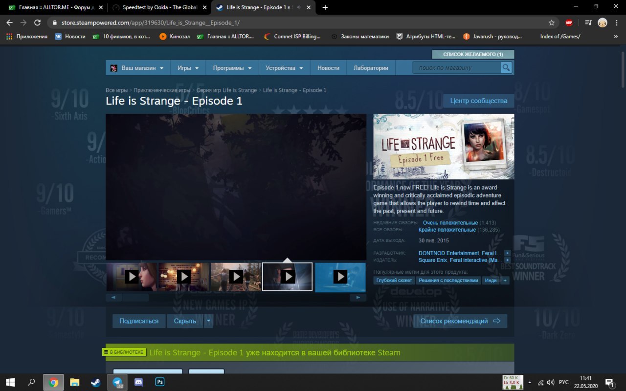626x391 pixels.
Task: Open Windows search on the taskbar
Action: tap(31, 382)
